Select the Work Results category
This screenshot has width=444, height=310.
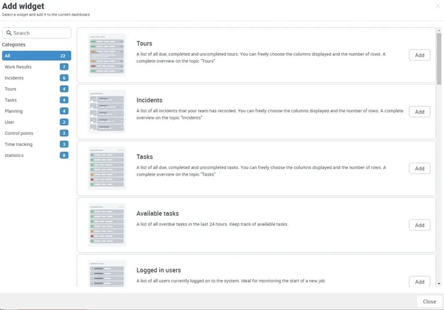pyautogui.click(x=37, y=67)
